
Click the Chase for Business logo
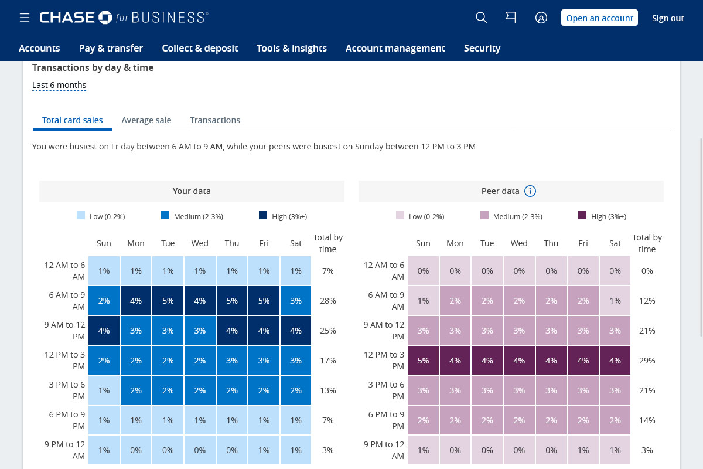124,18
